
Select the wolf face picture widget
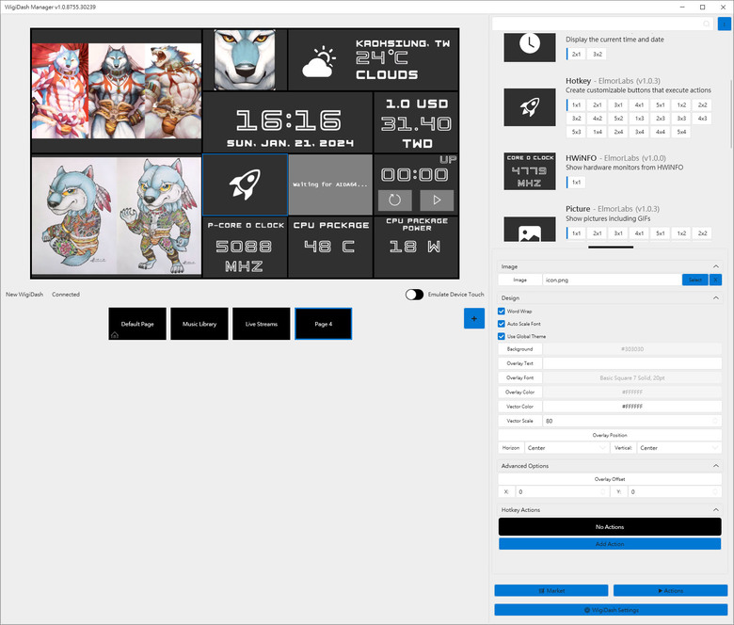[x=245, y=59]
